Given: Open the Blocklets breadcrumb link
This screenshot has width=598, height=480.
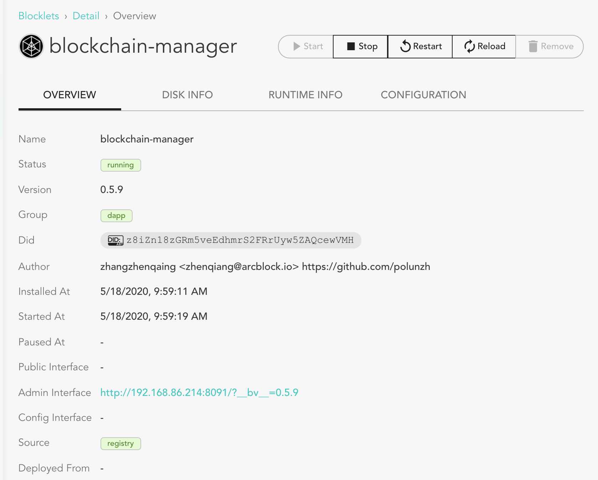Looking at the screenshot, I should [x=38, y=16].
